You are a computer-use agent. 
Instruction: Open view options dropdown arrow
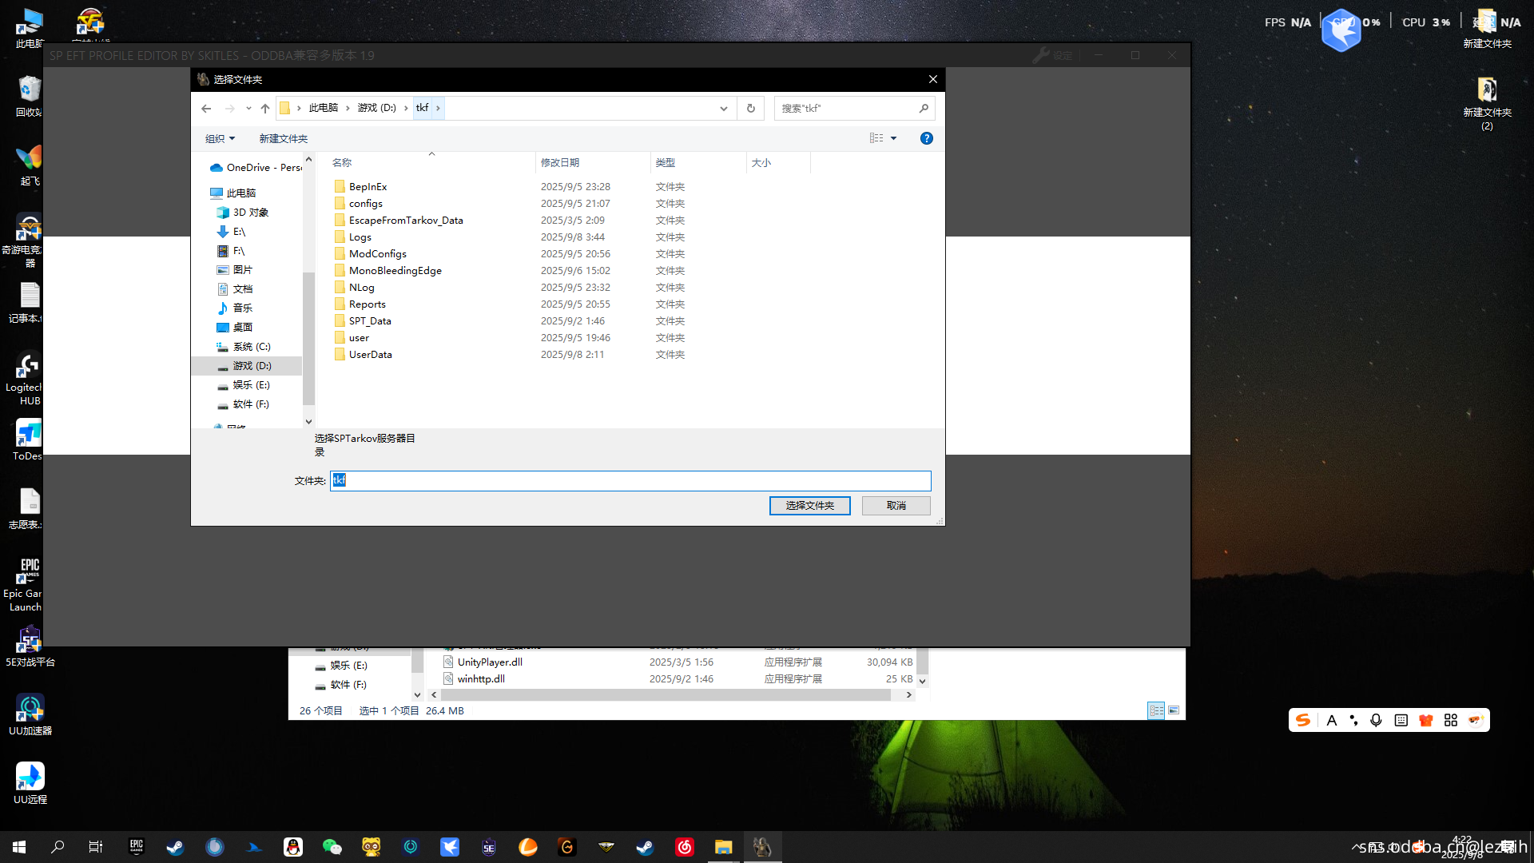[x=893, y=138]
